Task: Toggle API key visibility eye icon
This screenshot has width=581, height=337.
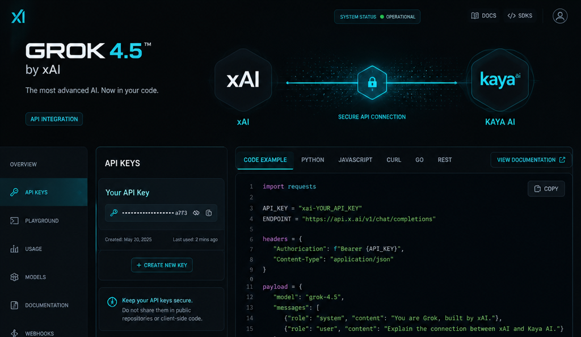Action: pos(196,213)
